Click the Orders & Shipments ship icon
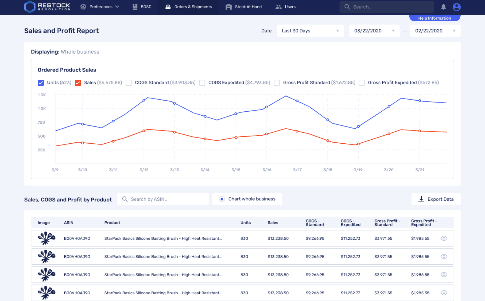The width and height of the screenshot is (485, 301). 168,7
